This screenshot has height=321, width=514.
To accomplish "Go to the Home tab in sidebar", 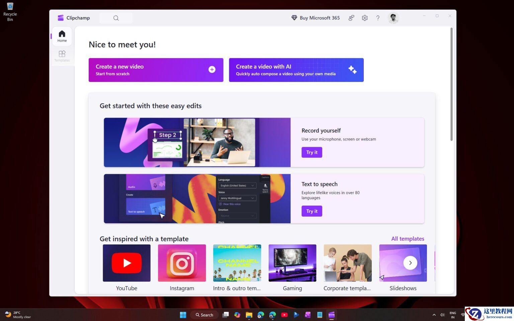I will tap(62, 36).
